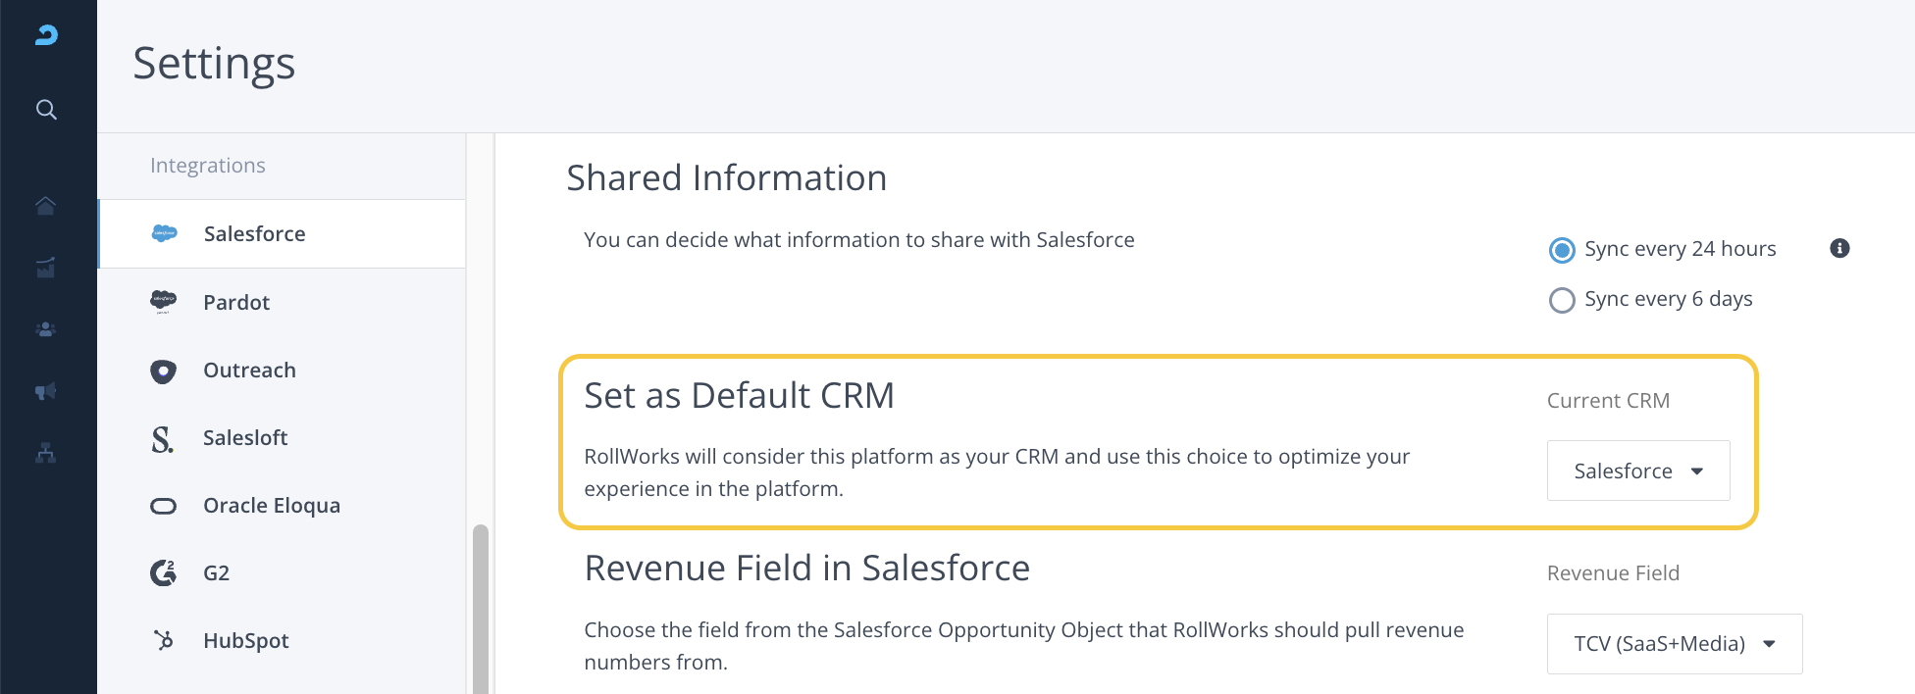The height and width of the screenshot is (694, 1915).
Task: Open the audiences people sidebar icon
Action: [45, 329]
